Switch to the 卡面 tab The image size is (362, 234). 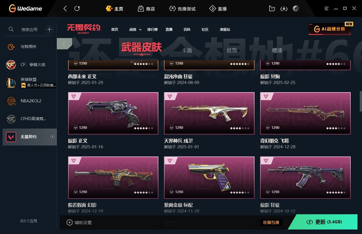pos(187,50)
